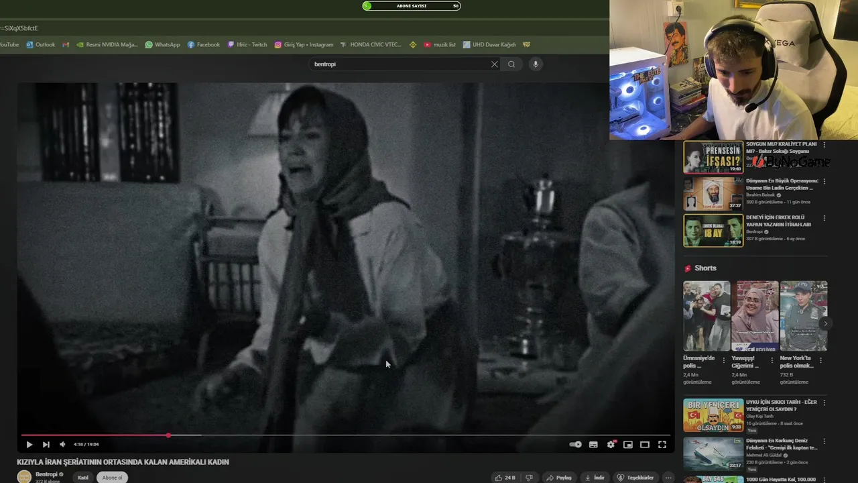This screenshot has width=858, height=483.
Task: Dislike the video
Action: click(x=529, y=478)
